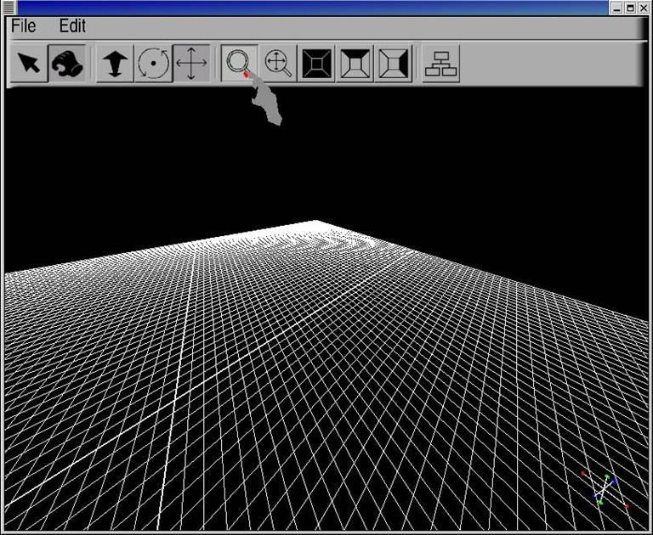Image resolution: width=653 pixels, height=535 pixels.
Task: Choose the right-shaded box view icon
Action: (393, 63)
